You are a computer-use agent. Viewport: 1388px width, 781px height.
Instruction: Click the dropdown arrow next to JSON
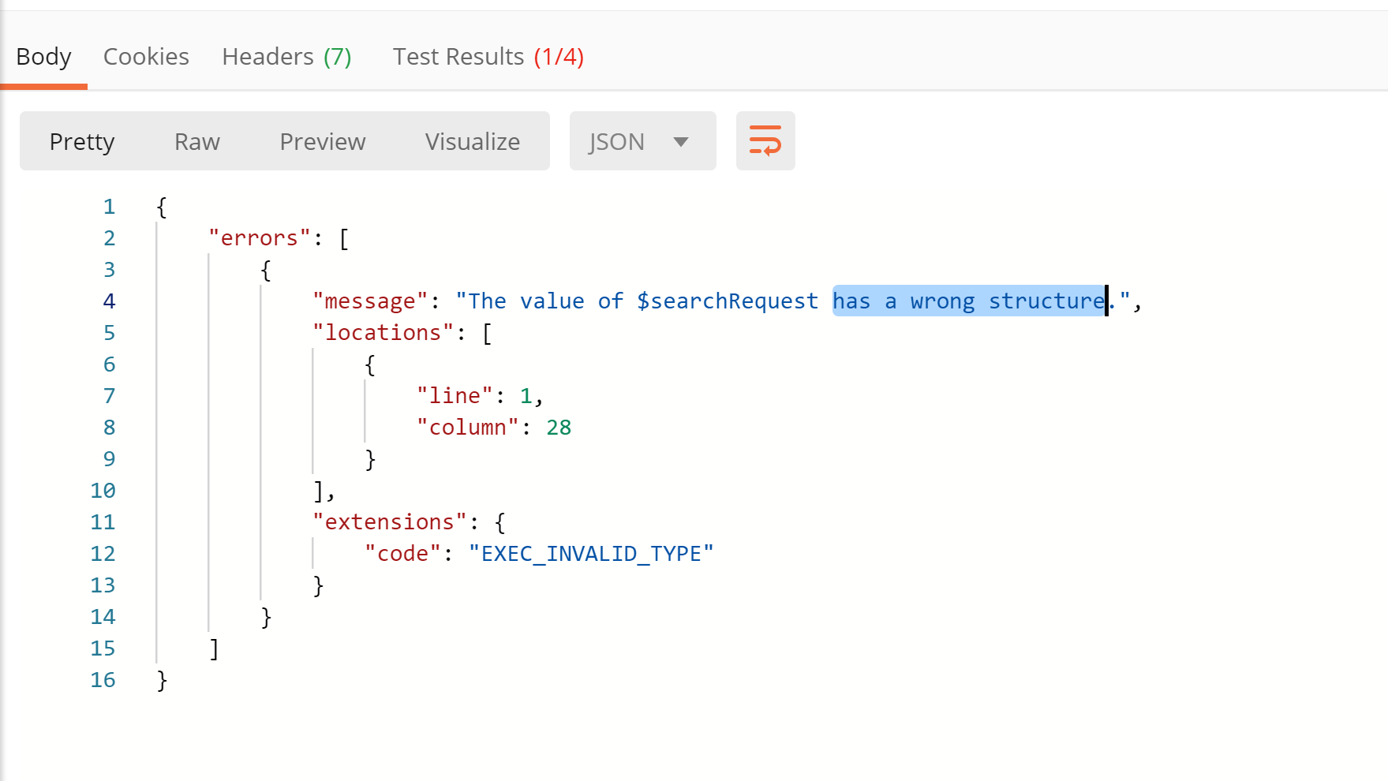tap(680, 140)
